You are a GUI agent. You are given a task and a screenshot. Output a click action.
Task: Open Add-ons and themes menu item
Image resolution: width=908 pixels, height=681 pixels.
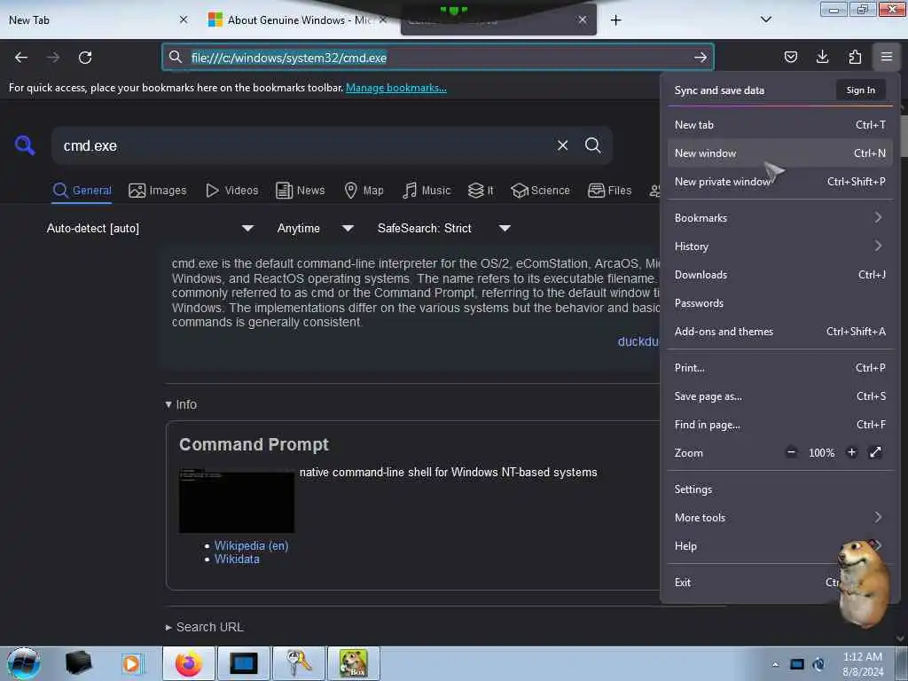click(x=779, y=332)
